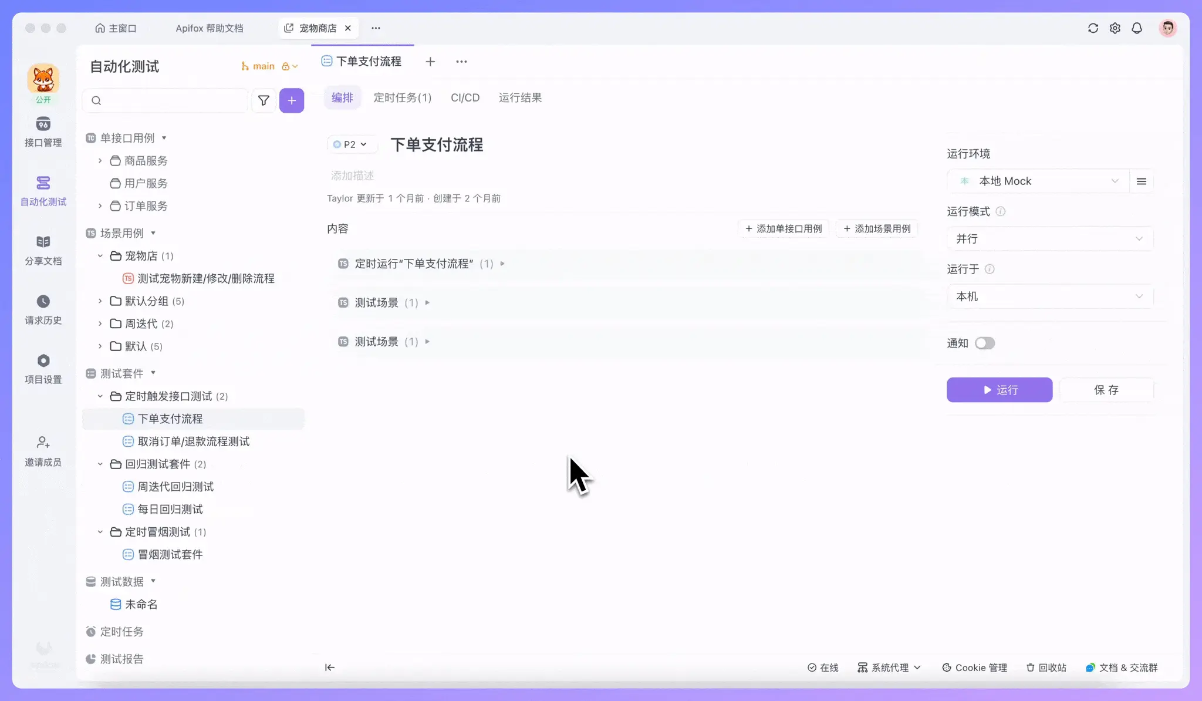
Task: Open the 接口管理 sidebar icon
Action: click(x=43, y=124)
